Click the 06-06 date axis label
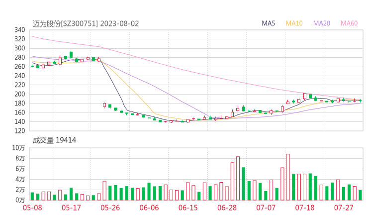Viewport: 368px width, 219px height. pos(149,208)
